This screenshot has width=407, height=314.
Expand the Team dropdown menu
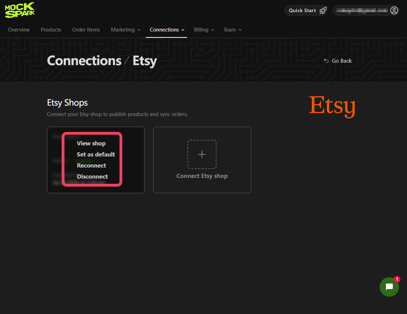[232, 30]
